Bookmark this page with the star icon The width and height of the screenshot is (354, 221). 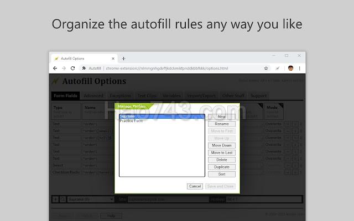tap(266, 69)
